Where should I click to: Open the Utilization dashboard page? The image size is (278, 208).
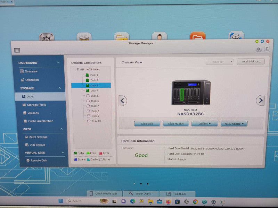(x=30, y=80)
